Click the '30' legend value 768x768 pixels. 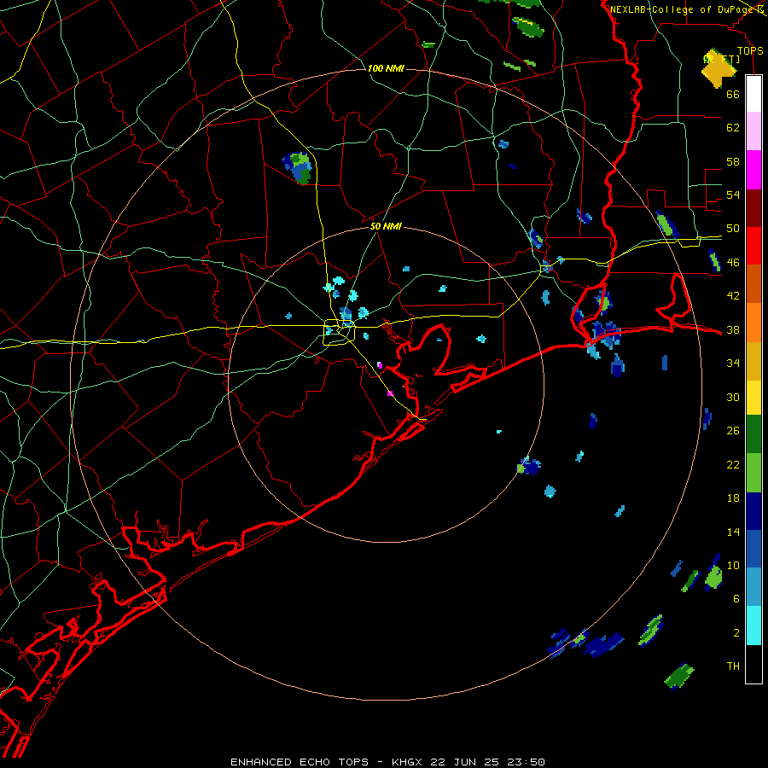click(733, 397)
